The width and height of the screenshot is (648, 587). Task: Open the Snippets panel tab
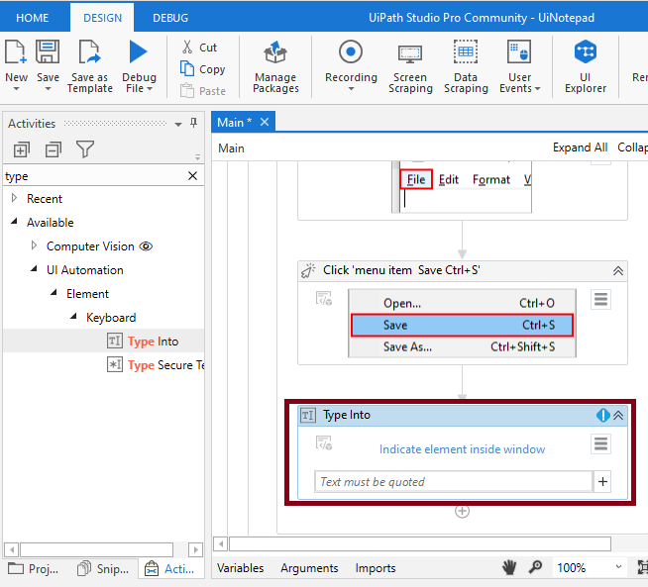click(103, 568)
